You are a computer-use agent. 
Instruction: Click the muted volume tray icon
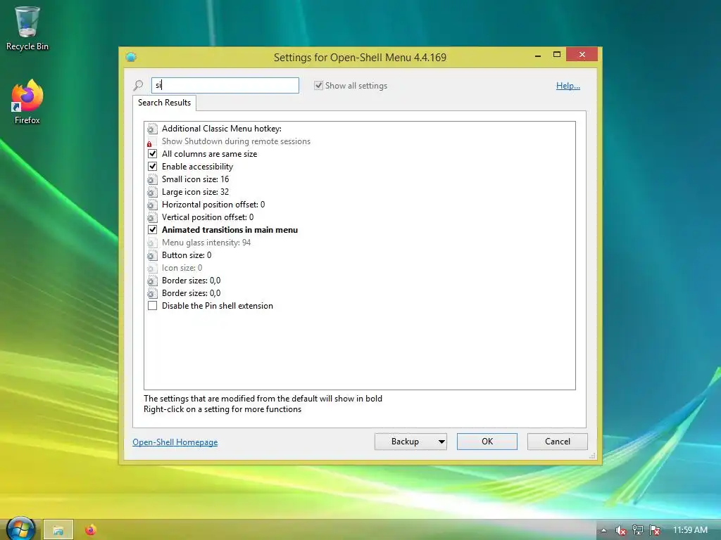[x=621, y=530]
